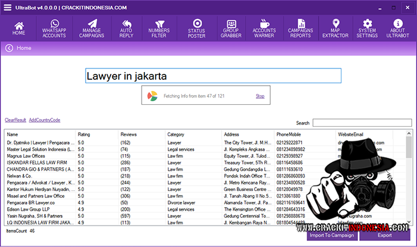The image size is (417, 247).
Task: Click the AddCountryCode link
Action: tap(45, 120)
